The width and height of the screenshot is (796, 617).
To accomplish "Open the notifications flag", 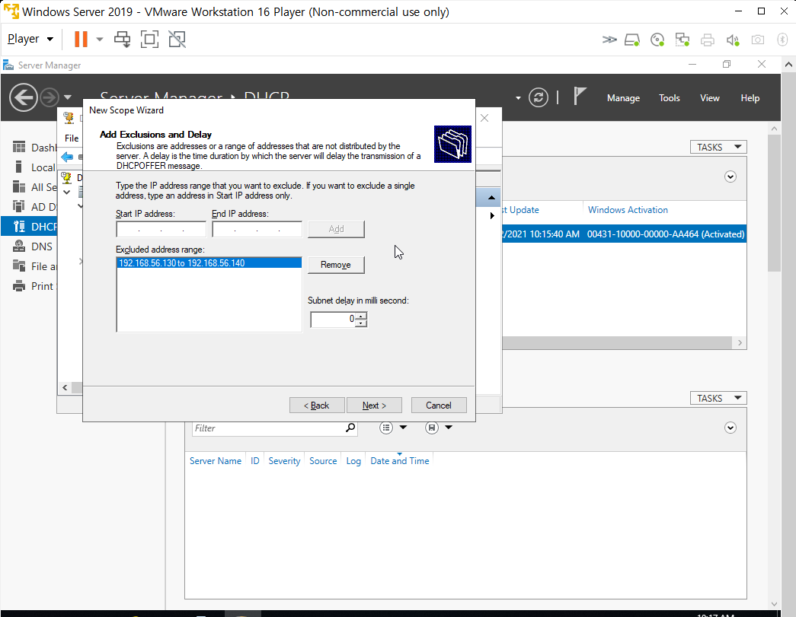I will click(x=579, y=96).
